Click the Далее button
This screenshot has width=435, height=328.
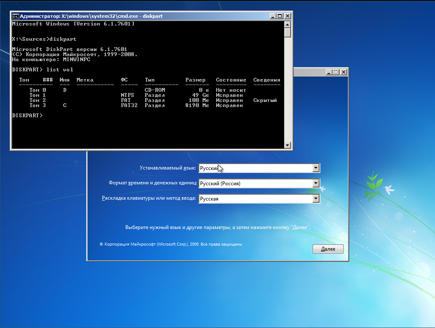point(328,249)
